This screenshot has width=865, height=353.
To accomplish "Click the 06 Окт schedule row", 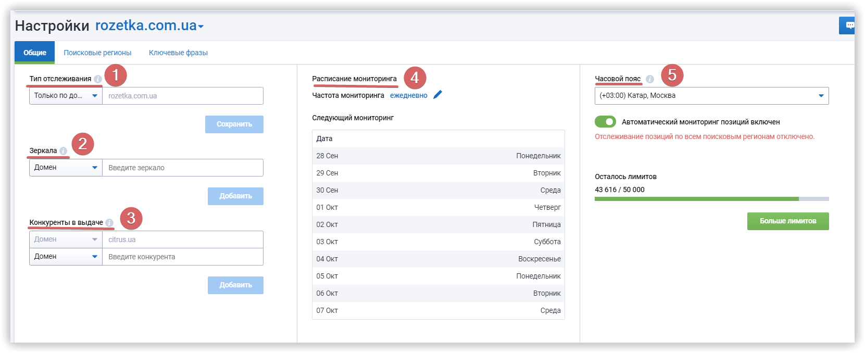I will click(438, 293).
